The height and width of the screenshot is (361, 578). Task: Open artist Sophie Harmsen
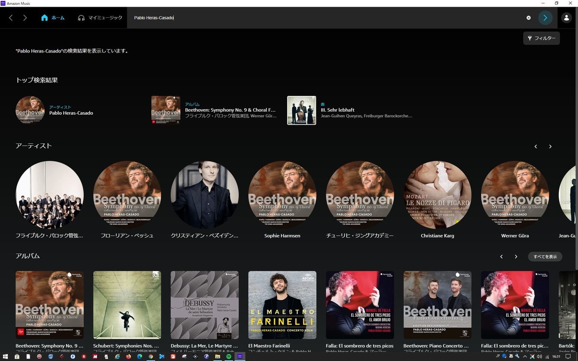282,195
